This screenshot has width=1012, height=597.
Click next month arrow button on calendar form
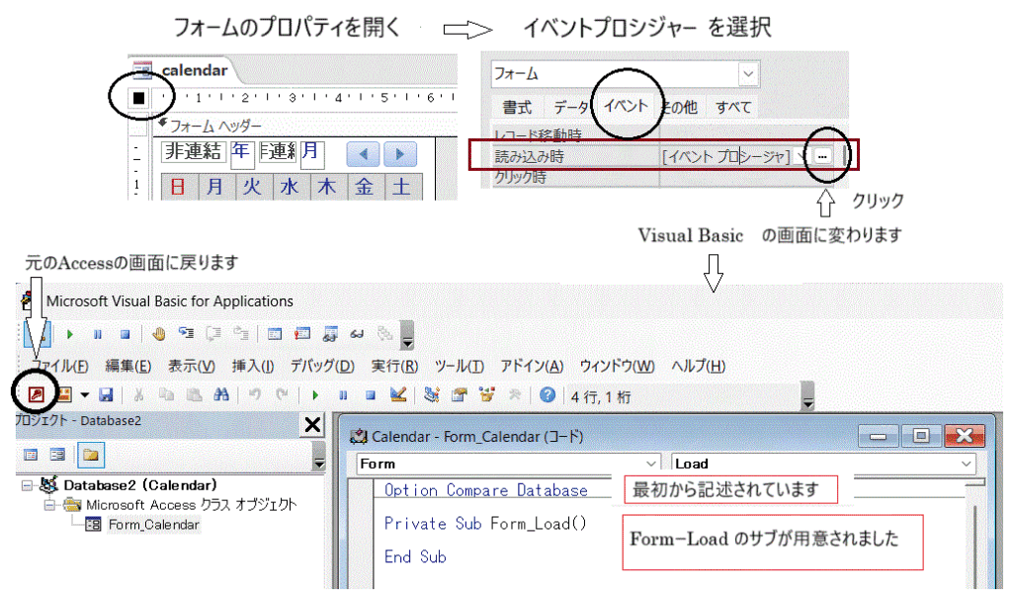(400, 154)
